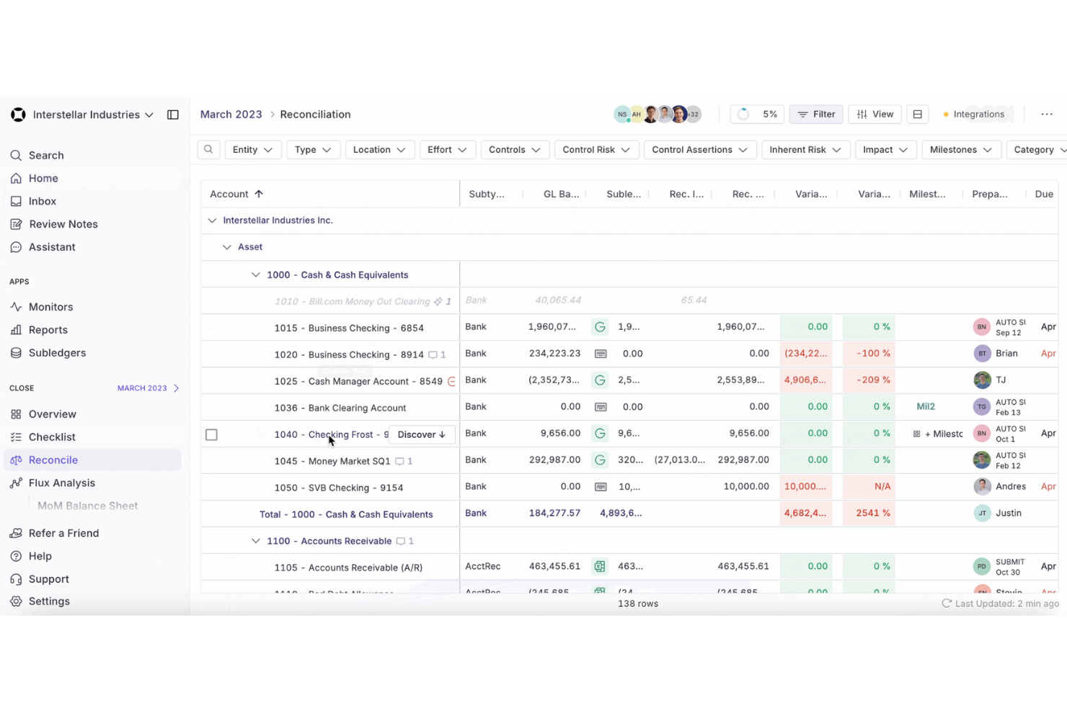The width and height of the screenshot is (1067, 711).
Task: Click the spreadsheet icon in row 1105
Action: pyautogui.click(x=600, y=566)
